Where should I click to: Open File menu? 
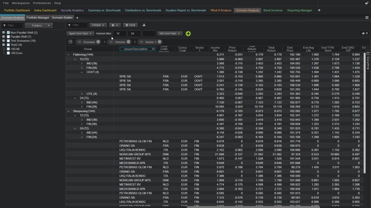click(6, 3)
